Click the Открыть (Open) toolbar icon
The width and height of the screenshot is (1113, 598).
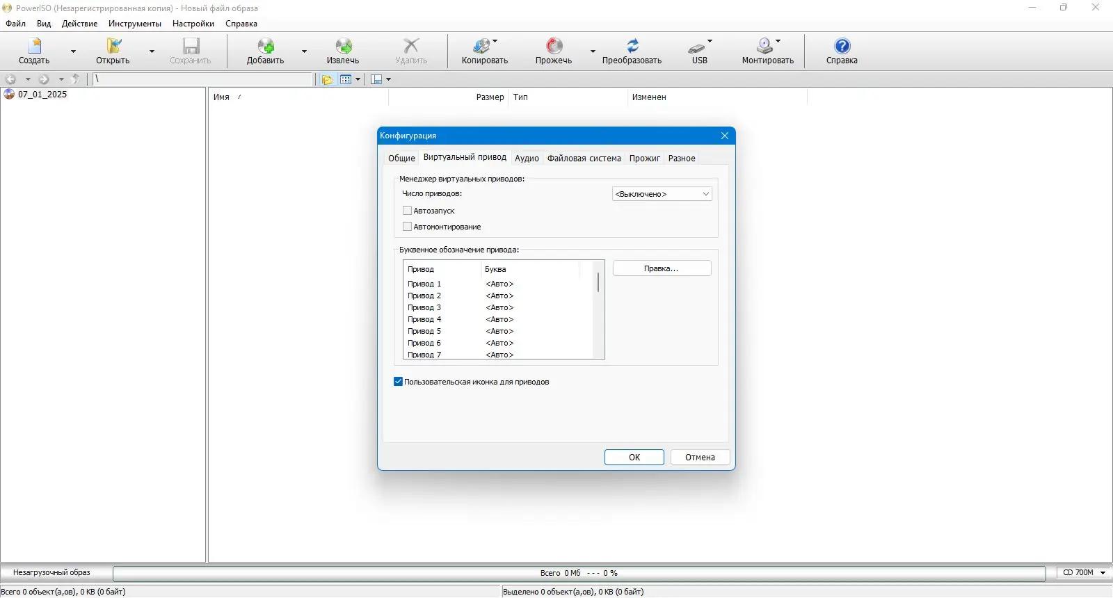point(113,46)
